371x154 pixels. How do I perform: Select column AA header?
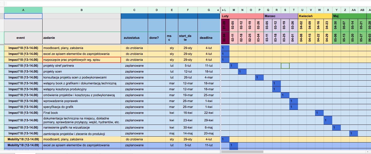click(354, 10)
